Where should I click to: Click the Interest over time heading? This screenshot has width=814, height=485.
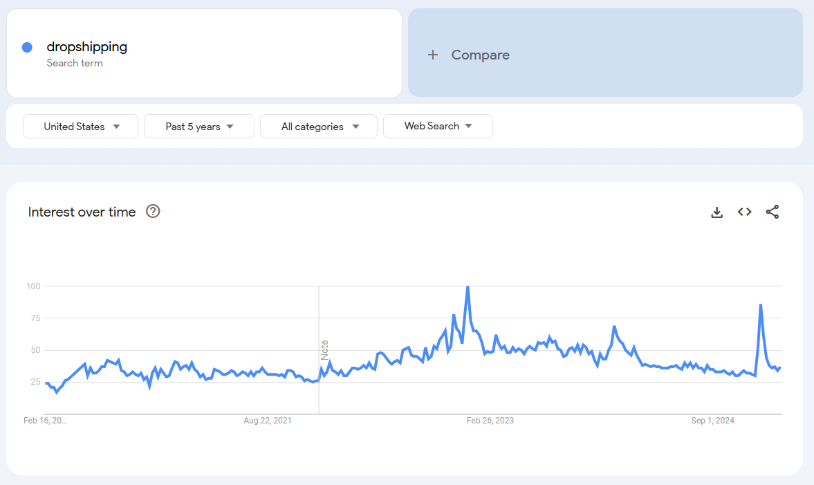82,212
